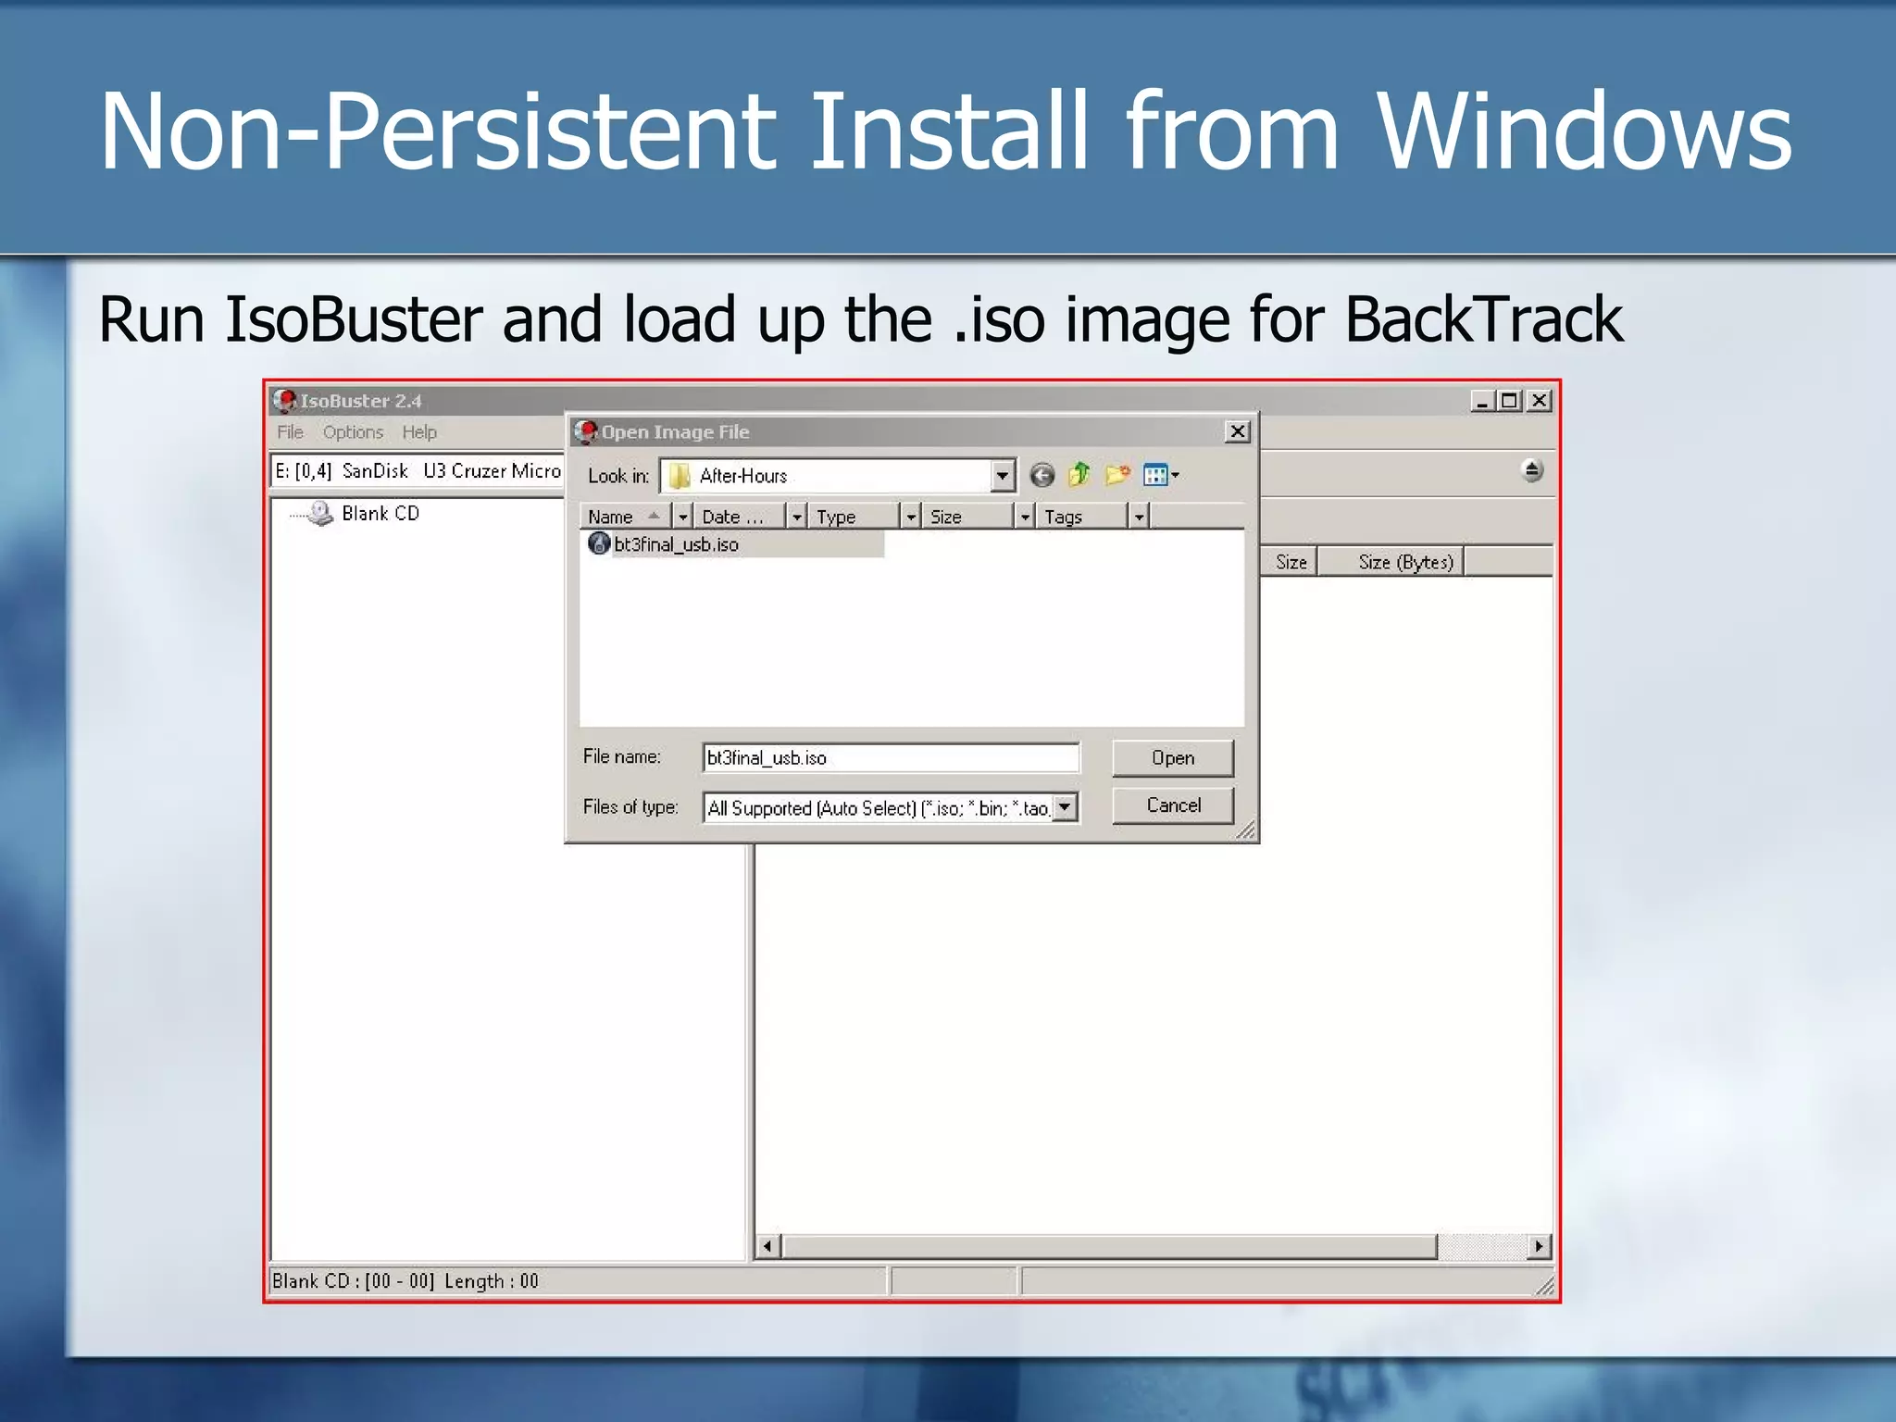Sort by the Date column header
The image size is (1896, 1422).
click(740, 517)
